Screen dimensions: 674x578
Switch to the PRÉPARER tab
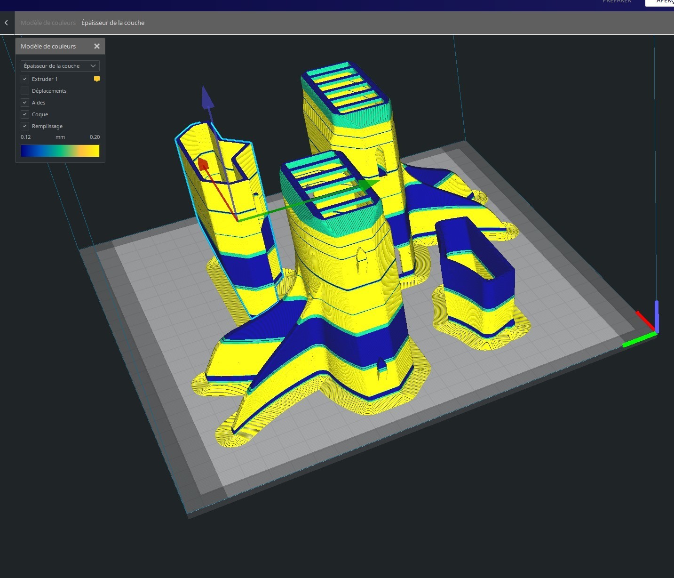(617, 2)
